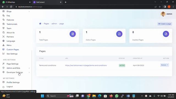Click the Features sidebar icon

pos(4,20)
